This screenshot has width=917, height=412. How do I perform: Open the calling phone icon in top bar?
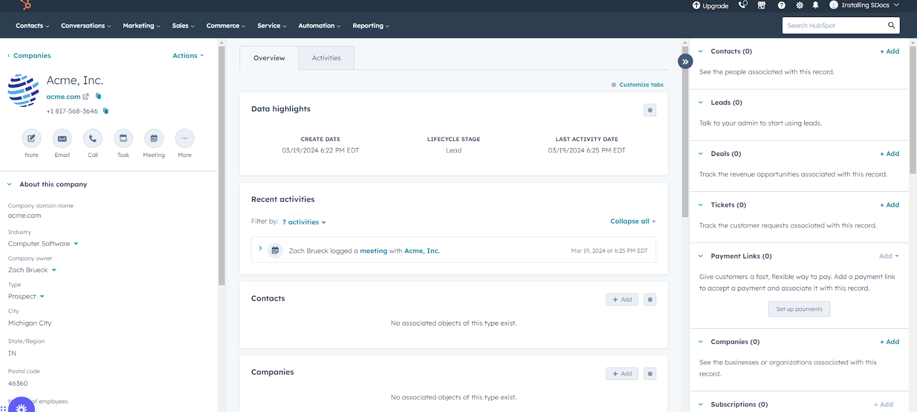(x=743, y=5)
